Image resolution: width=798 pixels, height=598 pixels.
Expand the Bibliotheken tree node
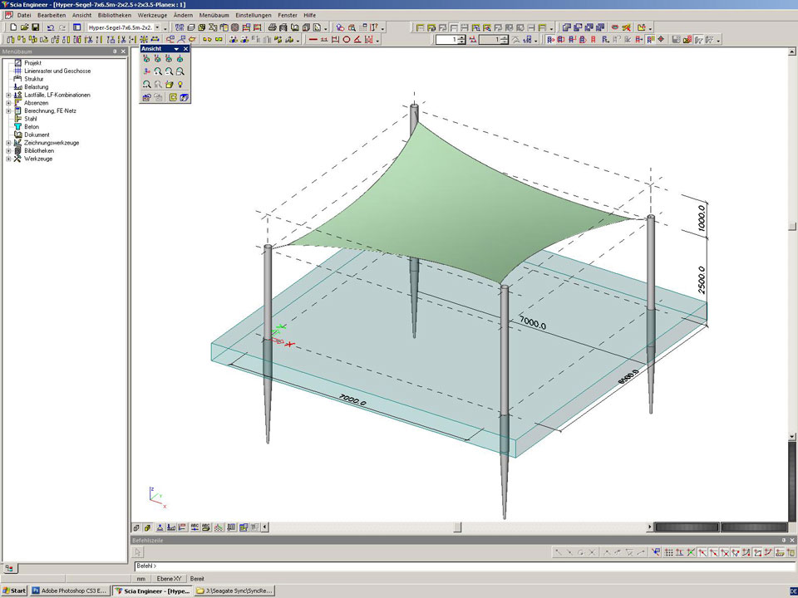pyautogui.click(x=8, y=151)
